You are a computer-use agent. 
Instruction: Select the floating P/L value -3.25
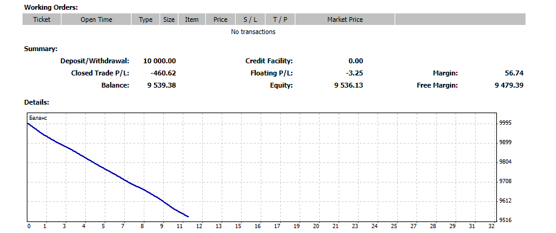354,73
